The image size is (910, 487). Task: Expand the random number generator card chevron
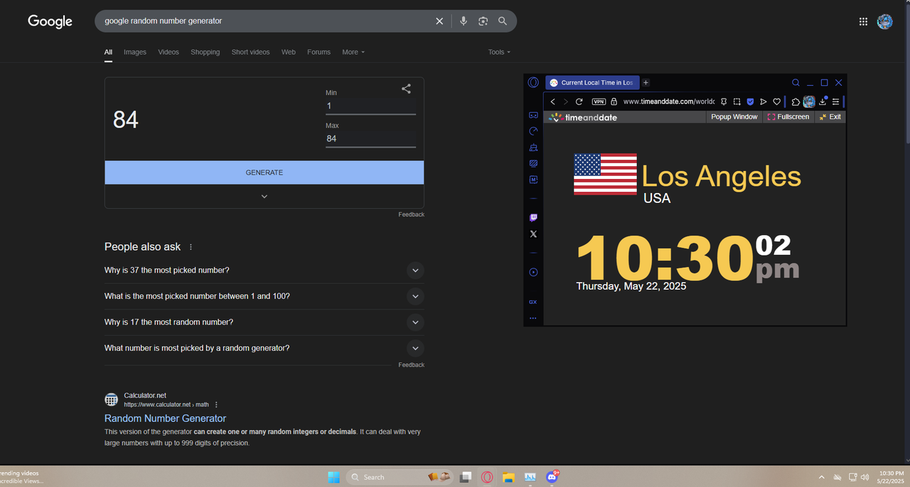pyautogui.click(x=264, y=196)
